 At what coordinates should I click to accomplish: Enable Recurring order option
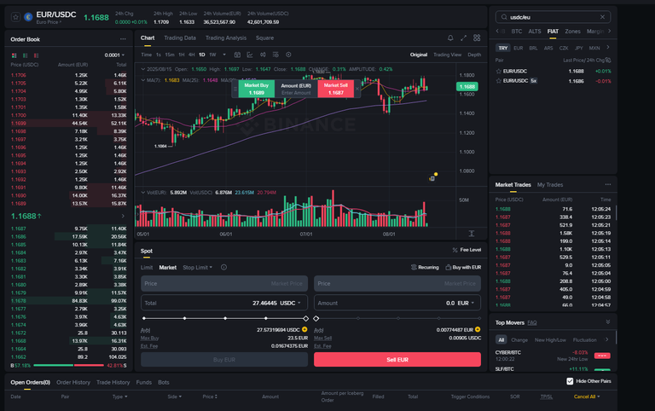click(425, 267)
